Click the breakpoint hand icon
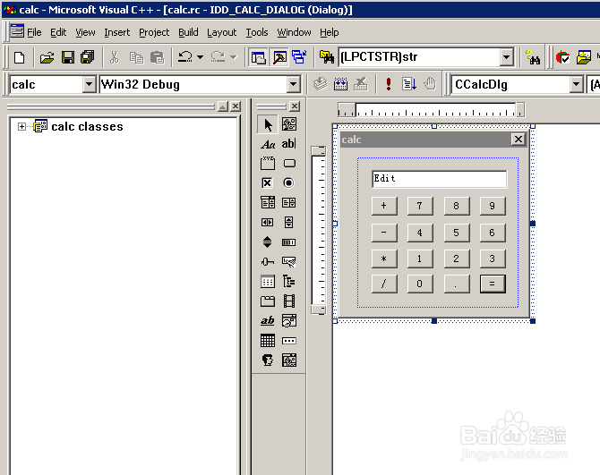Screen dimensions: 600x475 pyautogui.click(x=430, y=84)
